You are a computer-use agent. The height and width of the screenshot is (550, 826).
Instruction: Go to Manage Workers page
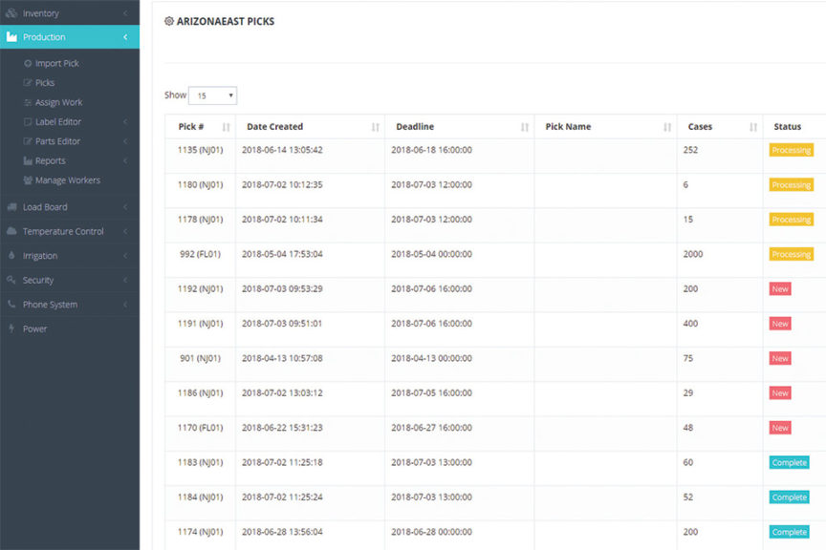[x=67, y=180]
